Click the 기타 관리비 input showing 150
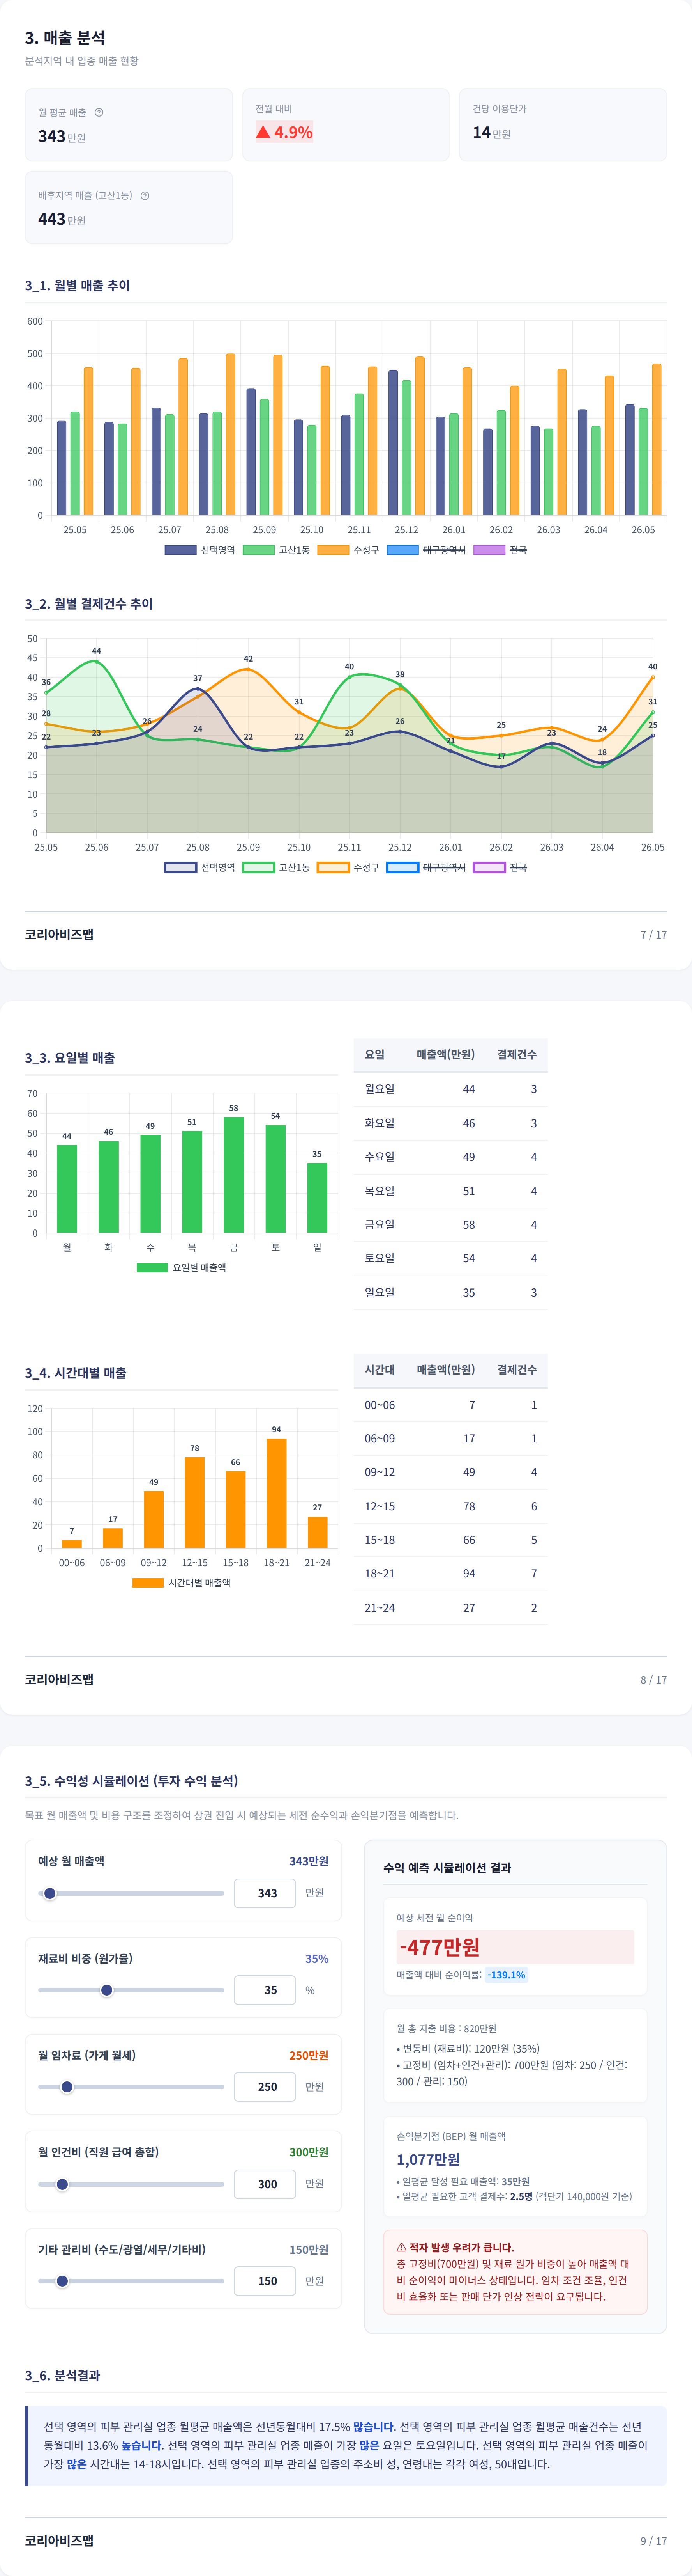Viewport: 692px width, 2576px height. [x=265, y=2281]
